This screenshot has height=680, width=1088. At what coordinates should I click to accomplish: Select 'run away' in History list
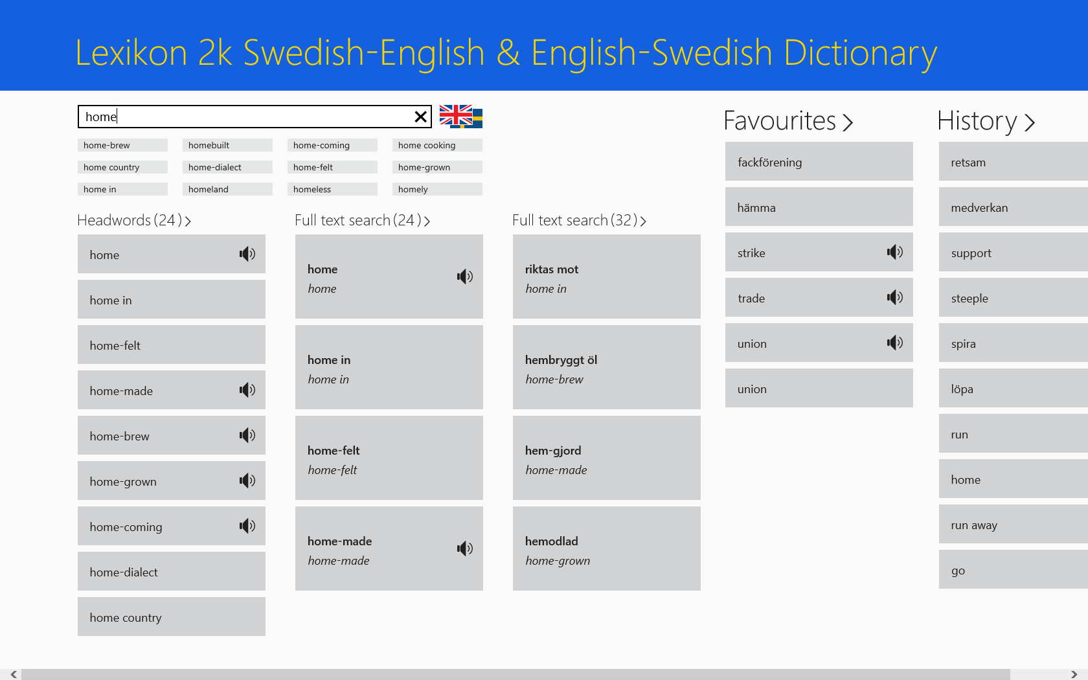pos(1013,525)
